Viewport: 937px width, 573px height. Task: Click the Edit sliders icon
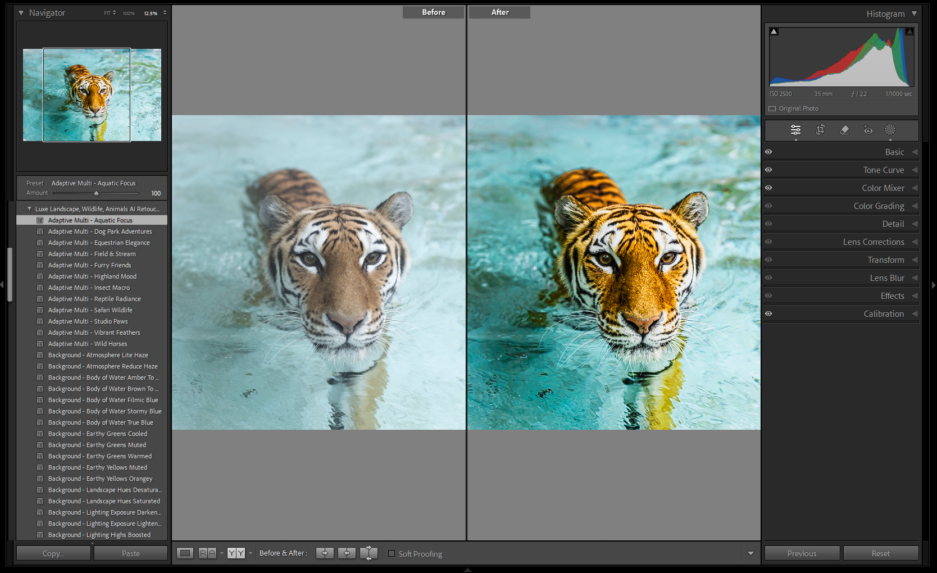pyautogui.click(x=795, y=130)
